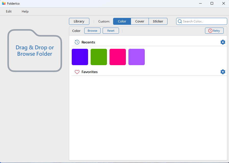
Task: Open the Library view
Action: point(79,21)
